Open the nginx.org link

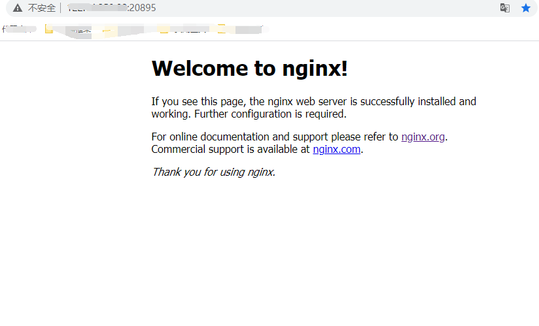pyautogui.click(x=423, y=137)
